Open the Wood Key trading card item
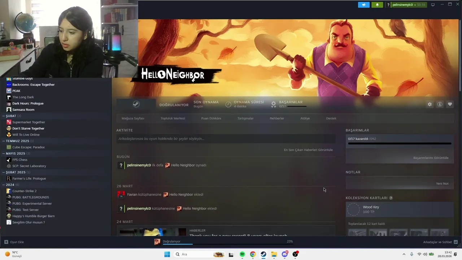Viewport: 462px width, 260px height. 400,209
